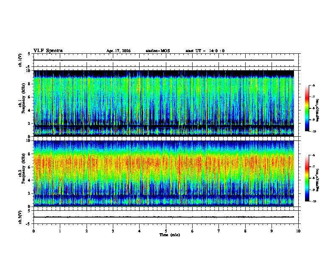Click time axis tick label "9"
This screenshot has width=336, height=259.
click(x=272, y=231)
